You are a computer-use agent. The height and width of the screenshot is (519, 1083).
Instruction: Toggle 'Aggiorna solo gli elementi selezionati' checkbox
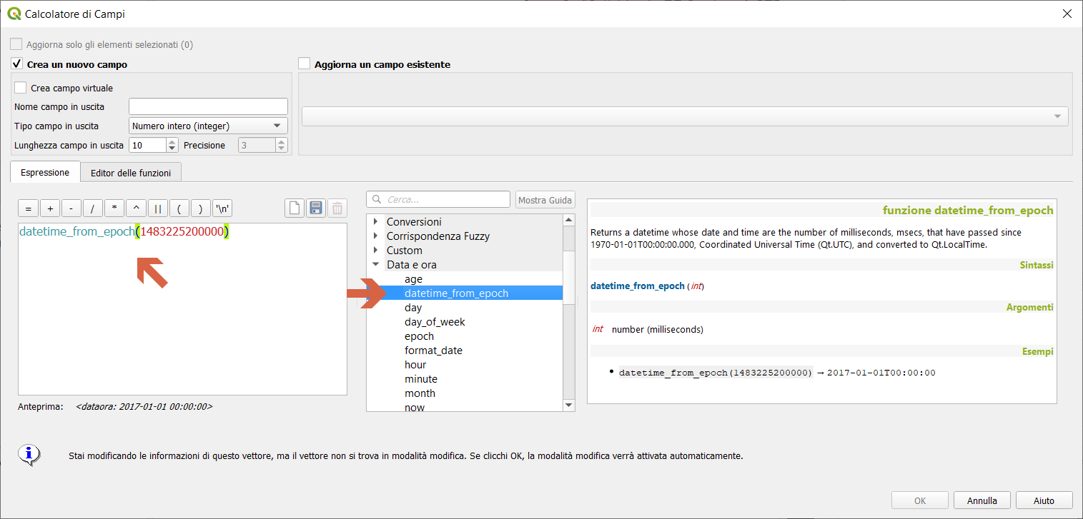pos(16,44)
